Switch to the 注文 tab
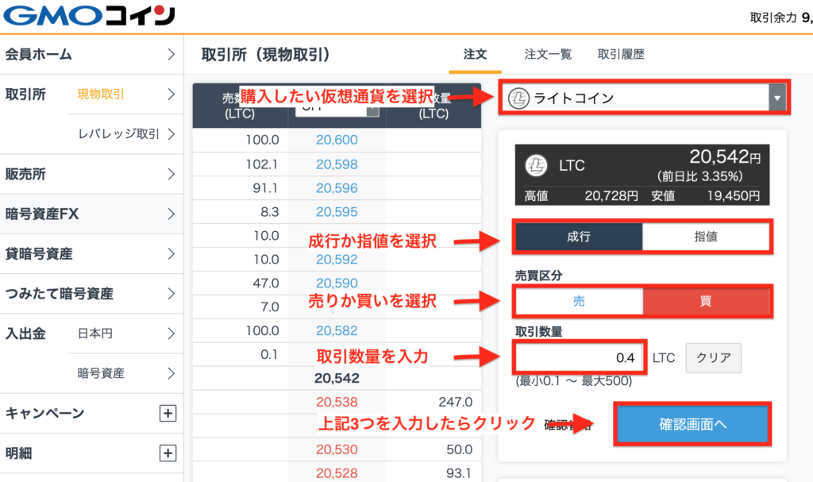Image resolution: width=813 pixels, height=482 pixels. tap(475, 55)
